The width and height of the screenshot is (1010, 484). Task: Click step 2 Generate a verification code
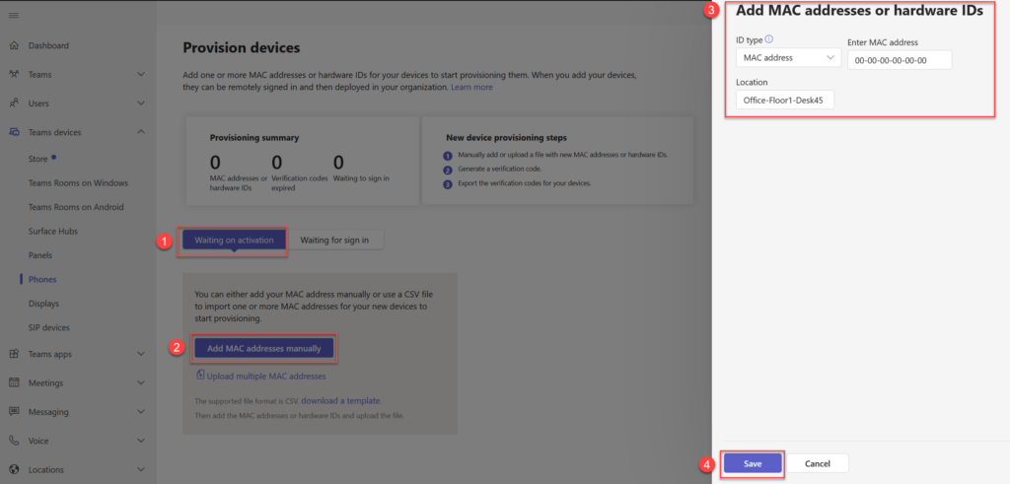coord(500,170)
